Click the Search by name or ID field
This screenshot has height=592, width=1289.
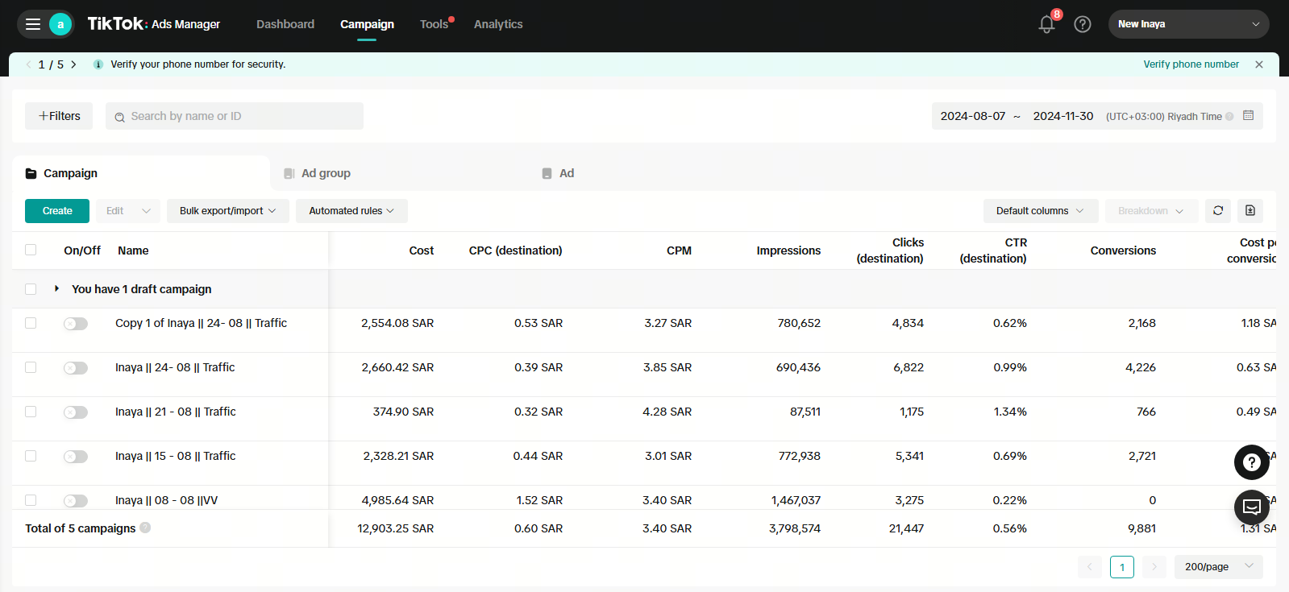(x=242, y=116)
